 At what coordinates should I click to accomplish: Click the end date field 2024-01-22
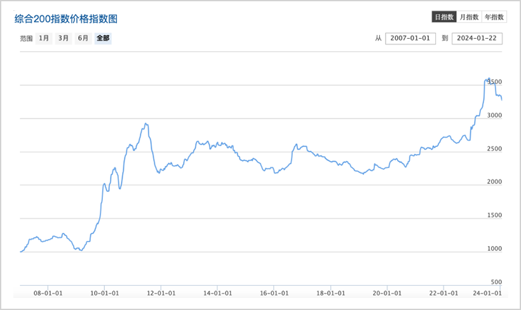(477, 39)
